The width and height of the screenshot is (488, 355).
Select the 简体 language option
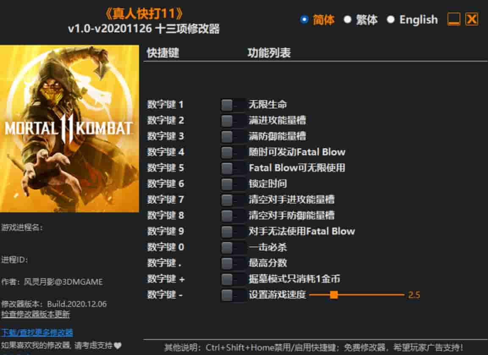pos(304,19)
